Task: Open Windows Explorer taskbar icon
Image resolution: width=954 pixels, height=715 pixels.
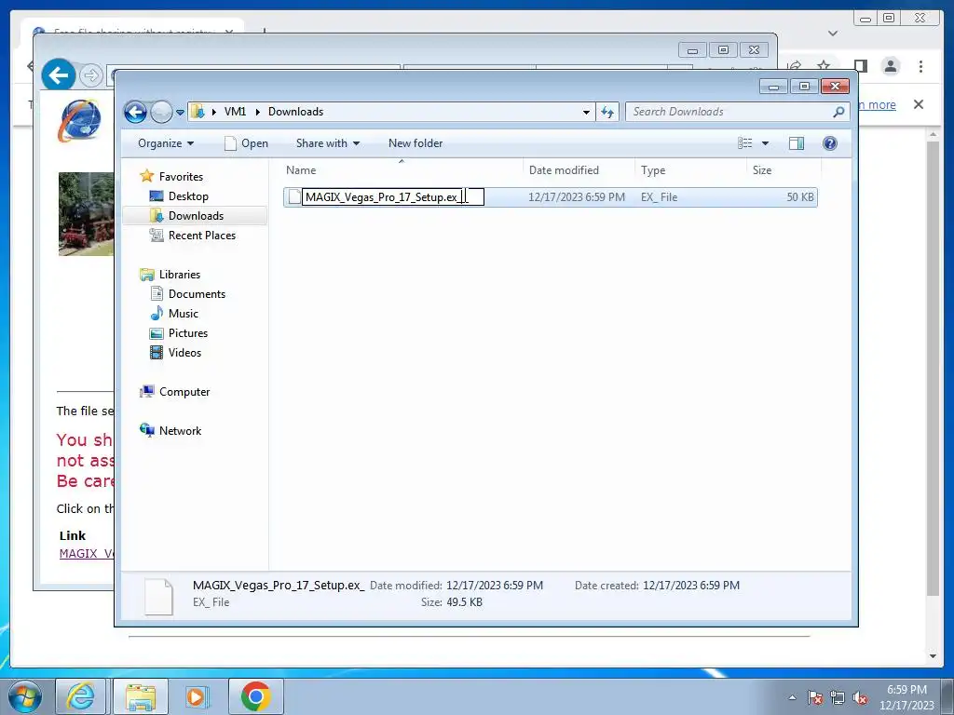Action: [141, 696]
